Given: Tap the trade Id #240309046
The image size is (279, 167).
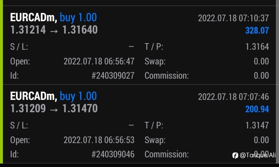Looking at the screenshot, I should point(113,154).
